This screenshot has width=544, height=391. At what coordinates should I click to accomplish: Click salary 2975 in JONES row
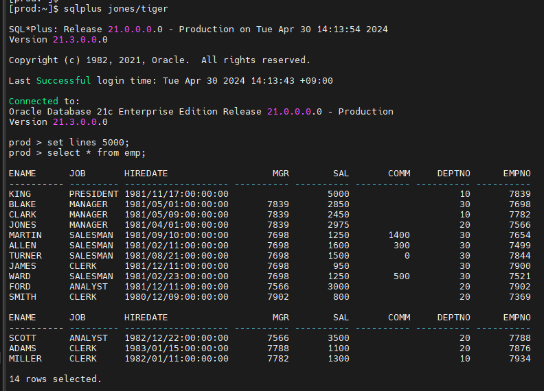pyautogui.click(x=338, y=225)
